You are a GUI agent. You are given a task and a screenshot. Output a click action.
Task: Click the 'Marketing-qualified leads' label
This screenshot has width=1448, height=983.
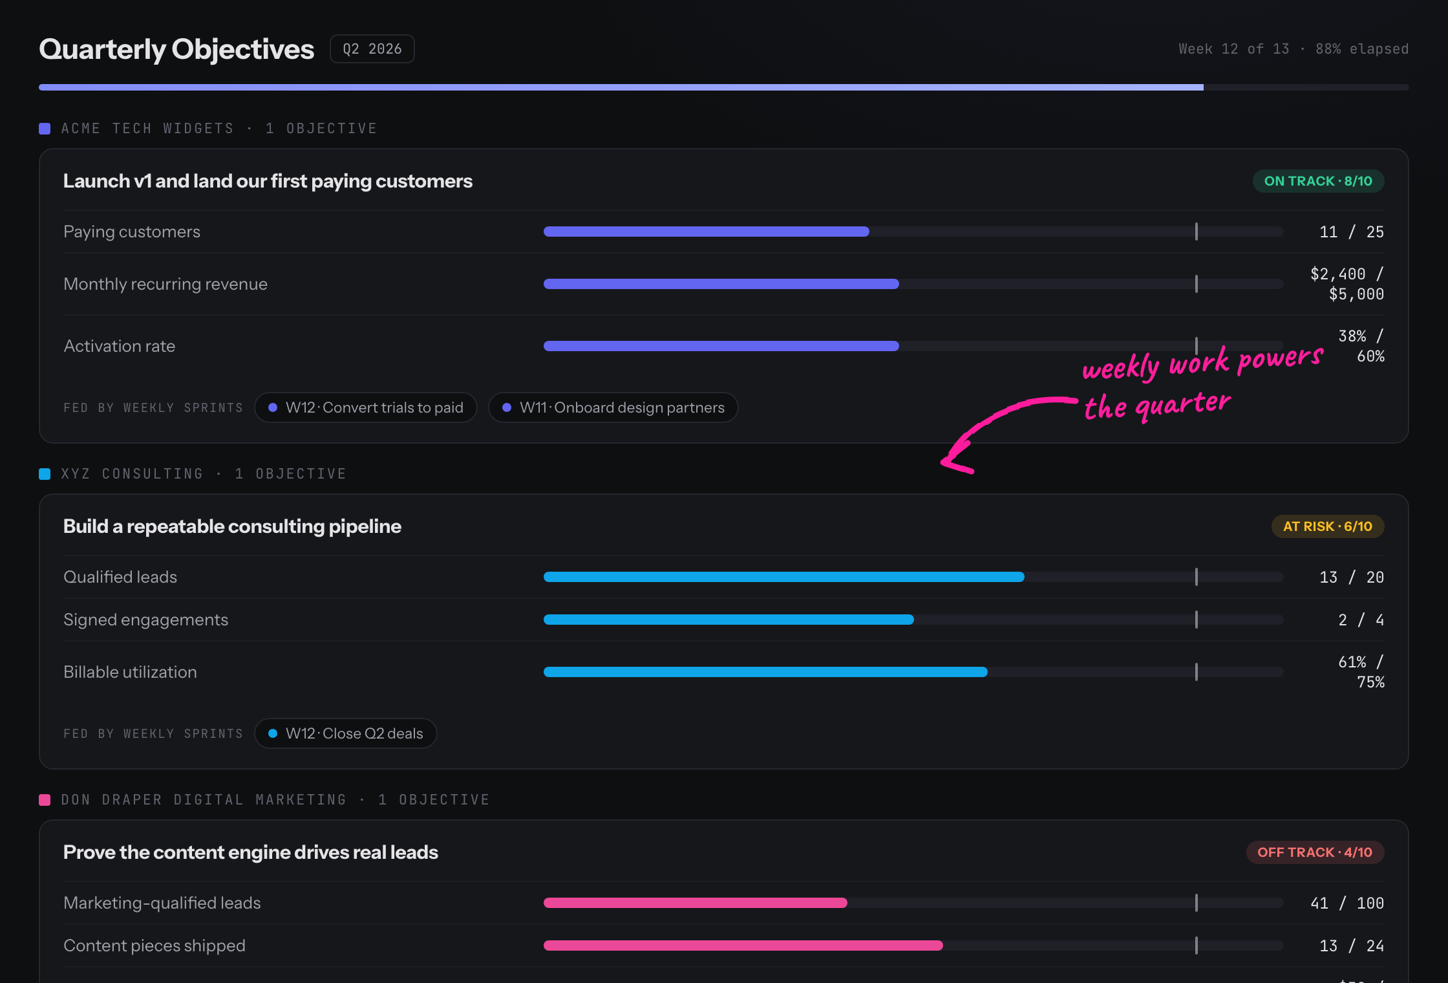[x=162, y=903]
